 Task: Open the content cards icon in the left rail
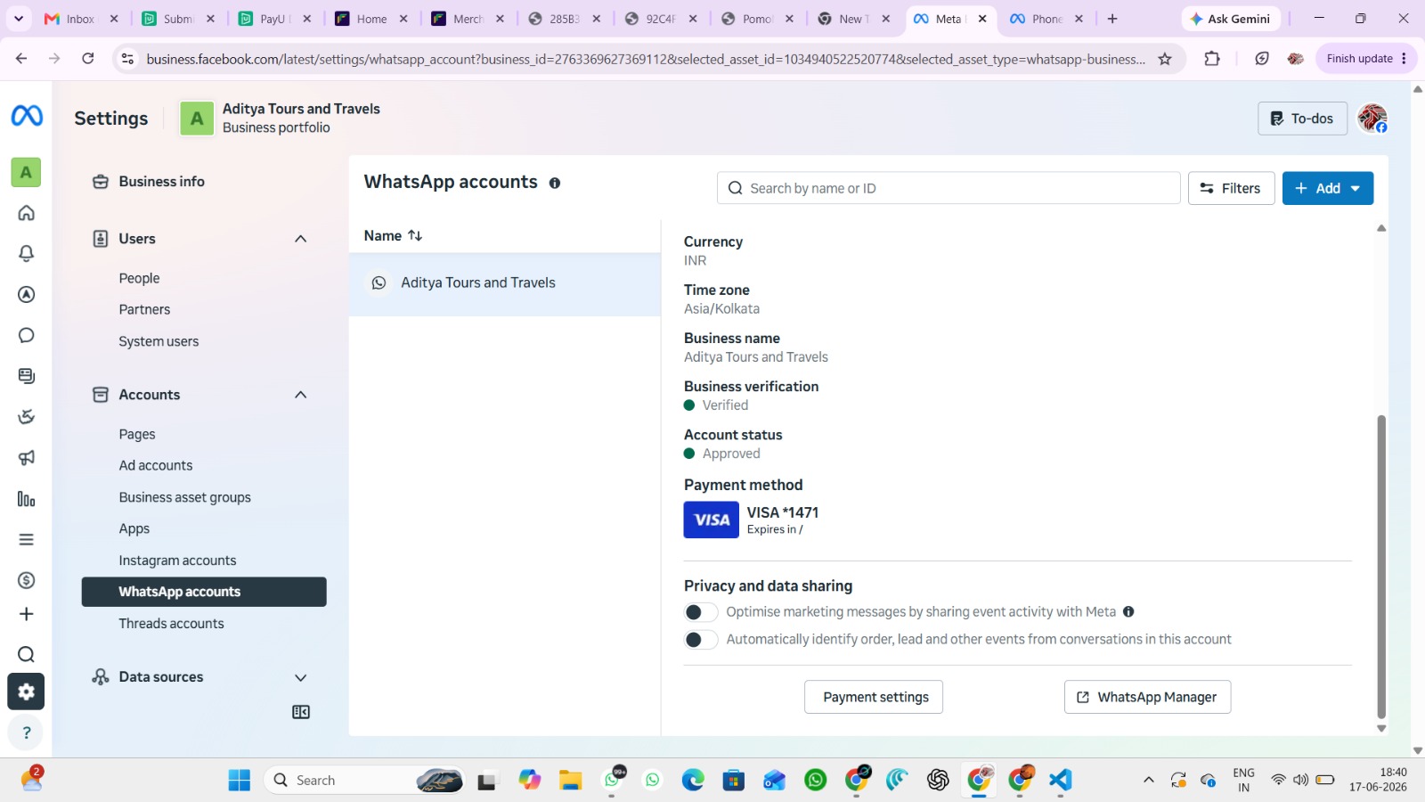click(x=27, y=376)
